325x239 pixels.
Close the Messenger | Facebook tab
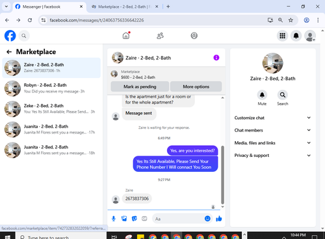pos(81,7)
